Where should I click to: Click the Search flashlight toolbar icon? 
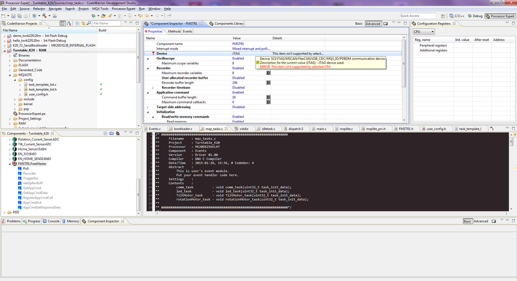click(110, 16)
